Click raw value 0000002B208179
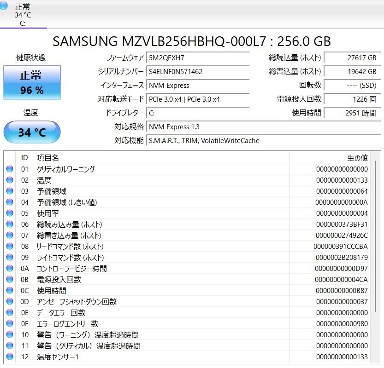Viewport: 384px width, 368px height. coord(342,257)
